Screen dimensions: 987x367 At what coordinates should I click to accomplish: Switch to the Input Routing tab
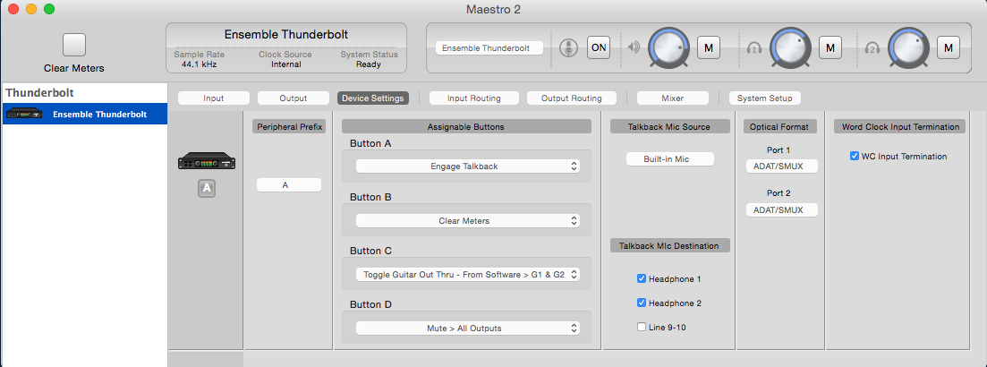(x=473, y=98)
